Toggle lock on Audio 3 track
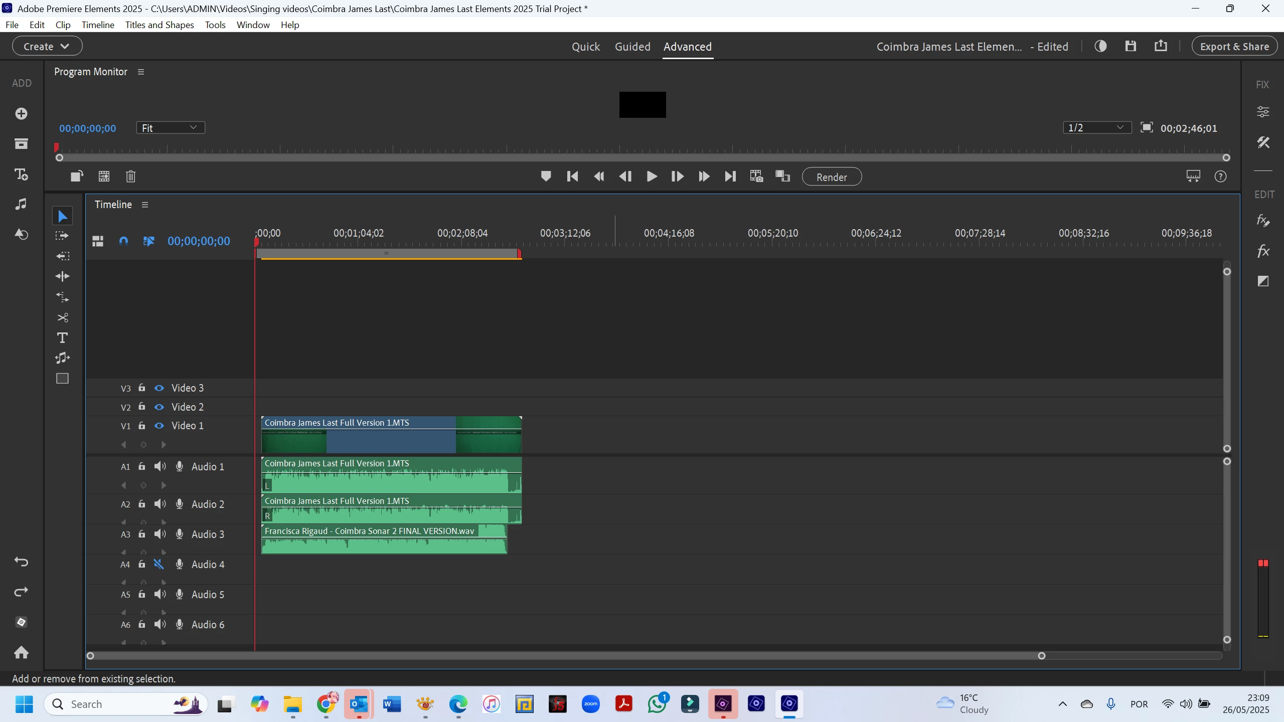The height and width of the screenshot is (722, 1284). (142, 534)
